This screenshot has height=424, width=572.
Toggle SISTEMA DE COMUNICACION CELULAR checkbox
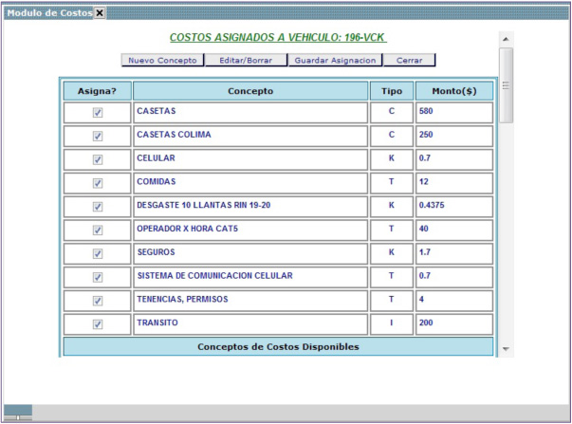98,277
